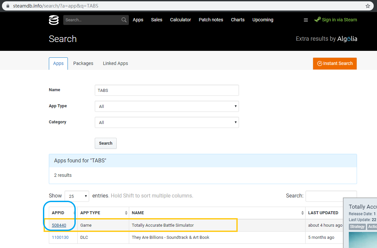
Task: Click the padlock site info icon
Action: coord(8,6)
